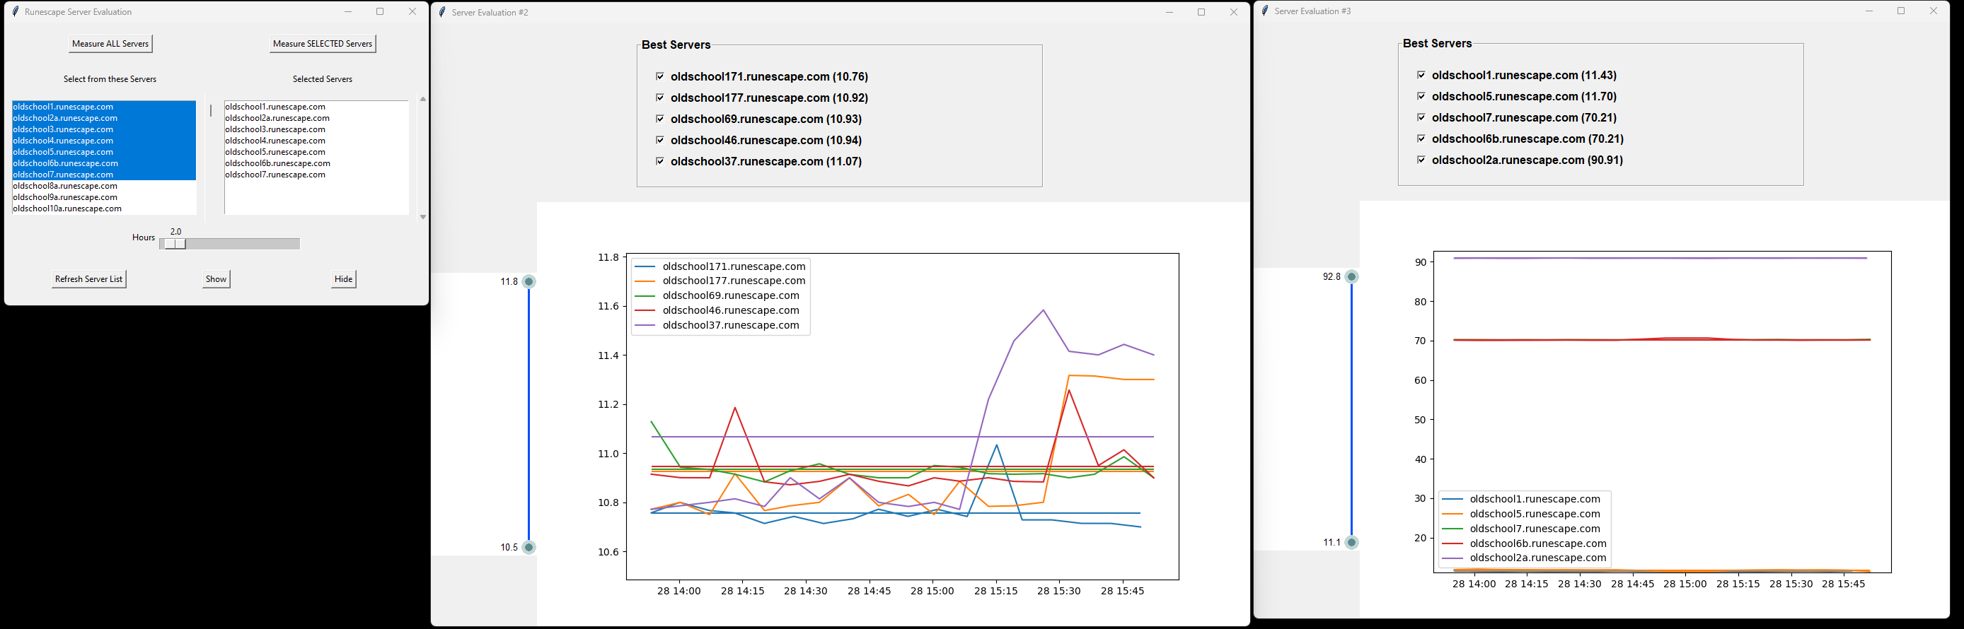Viewport: 1964px width, 629px height.
Task: Click oldschool2a.runescape.com in Selected Servers list
Action: (316, 118)
